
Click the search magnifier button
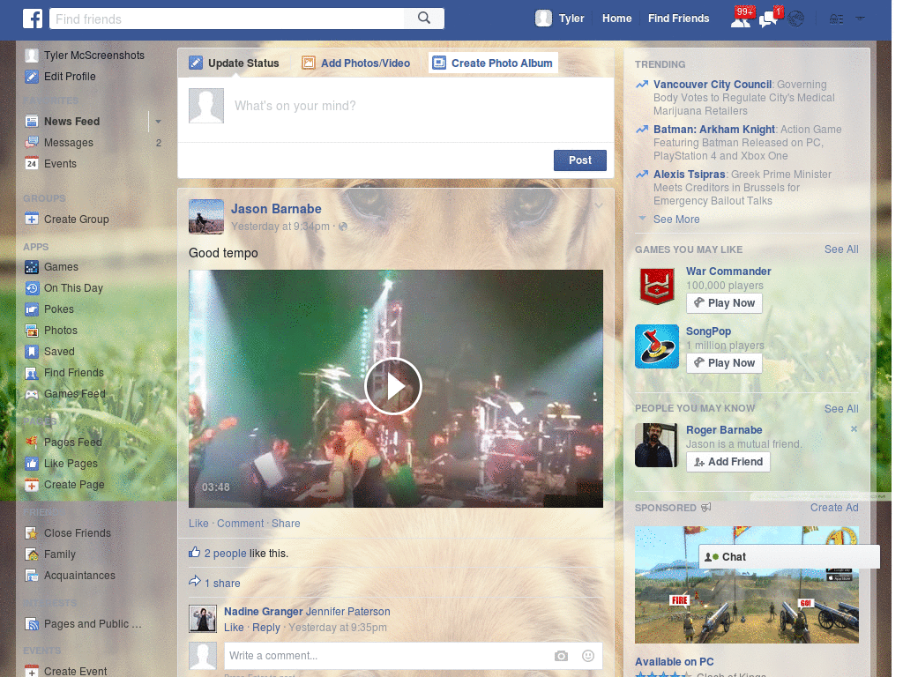[x=424, y=19]
